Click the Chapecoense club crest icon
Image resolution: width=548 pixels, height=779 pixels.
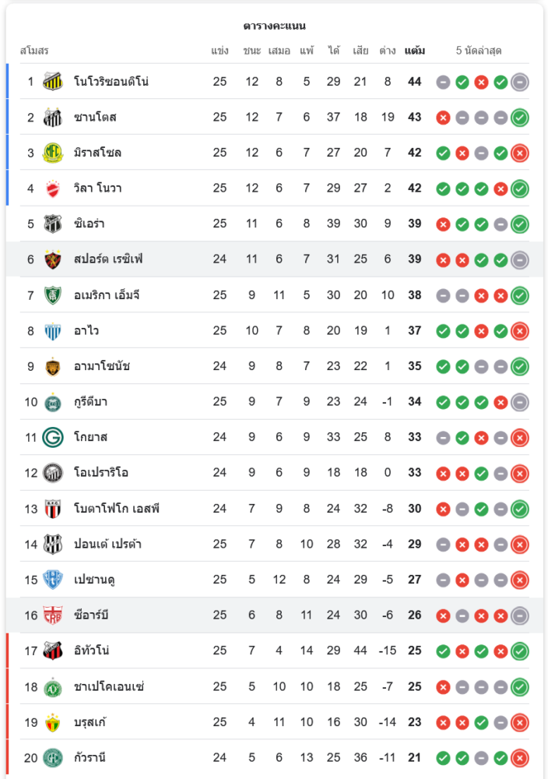(x=53, y=687)
